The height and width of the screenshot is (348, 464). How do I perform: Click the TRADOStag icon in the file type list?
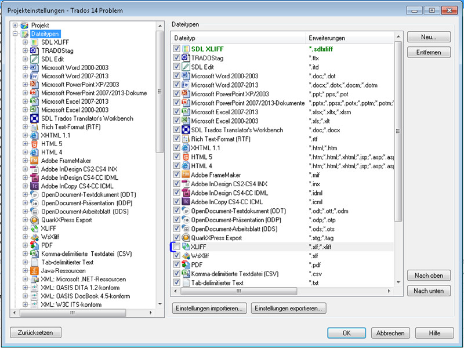186,57
